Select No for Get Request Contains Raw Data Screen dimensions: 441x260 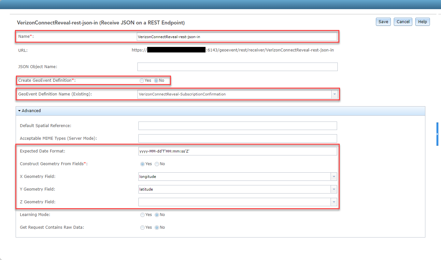pos(157,227)
